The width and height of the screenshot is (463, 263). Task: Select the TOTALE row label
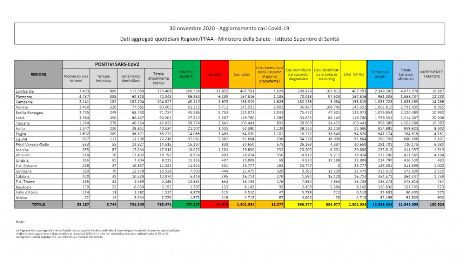[x=38, y=205]
